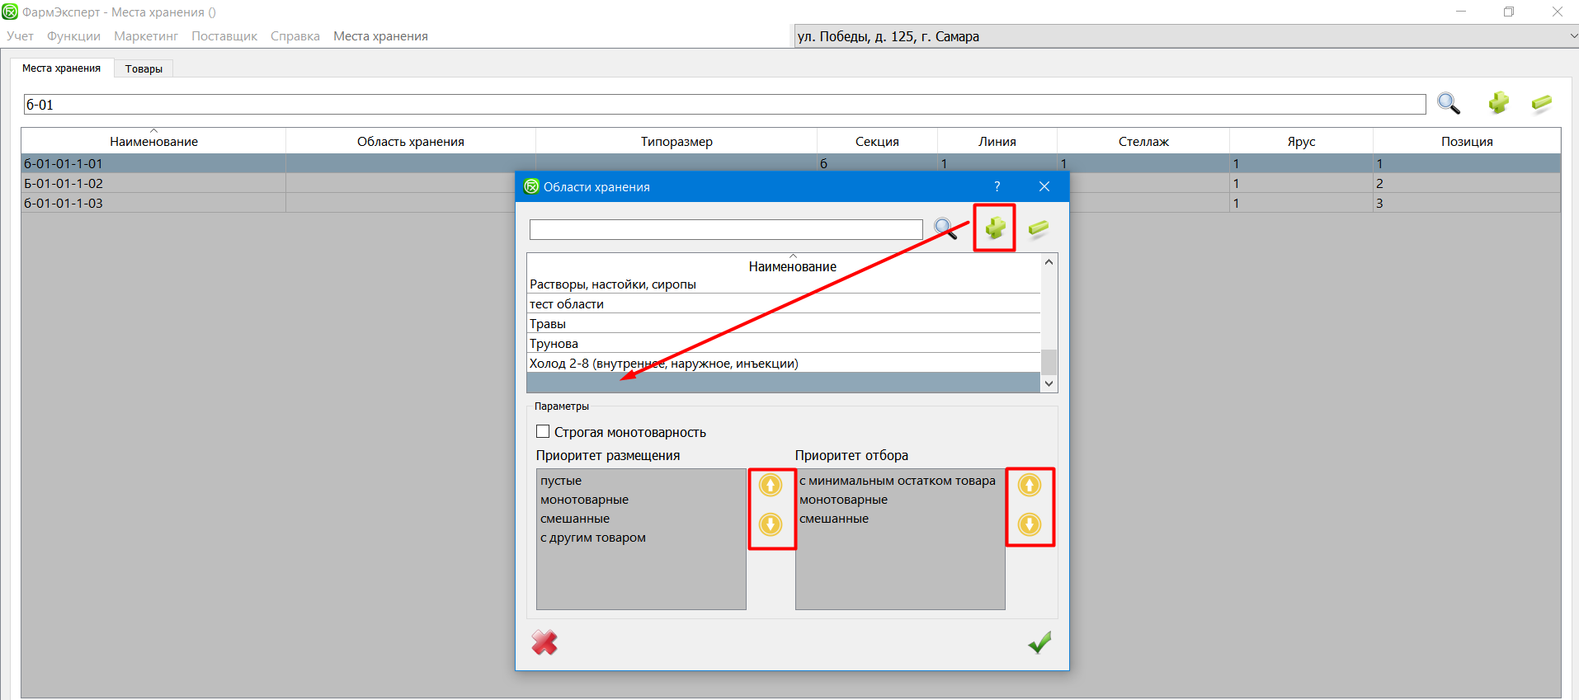The width and height of the screenshot is (1579, 700).
Task: Click the dialog search input field
Action: tap(726, 229)
